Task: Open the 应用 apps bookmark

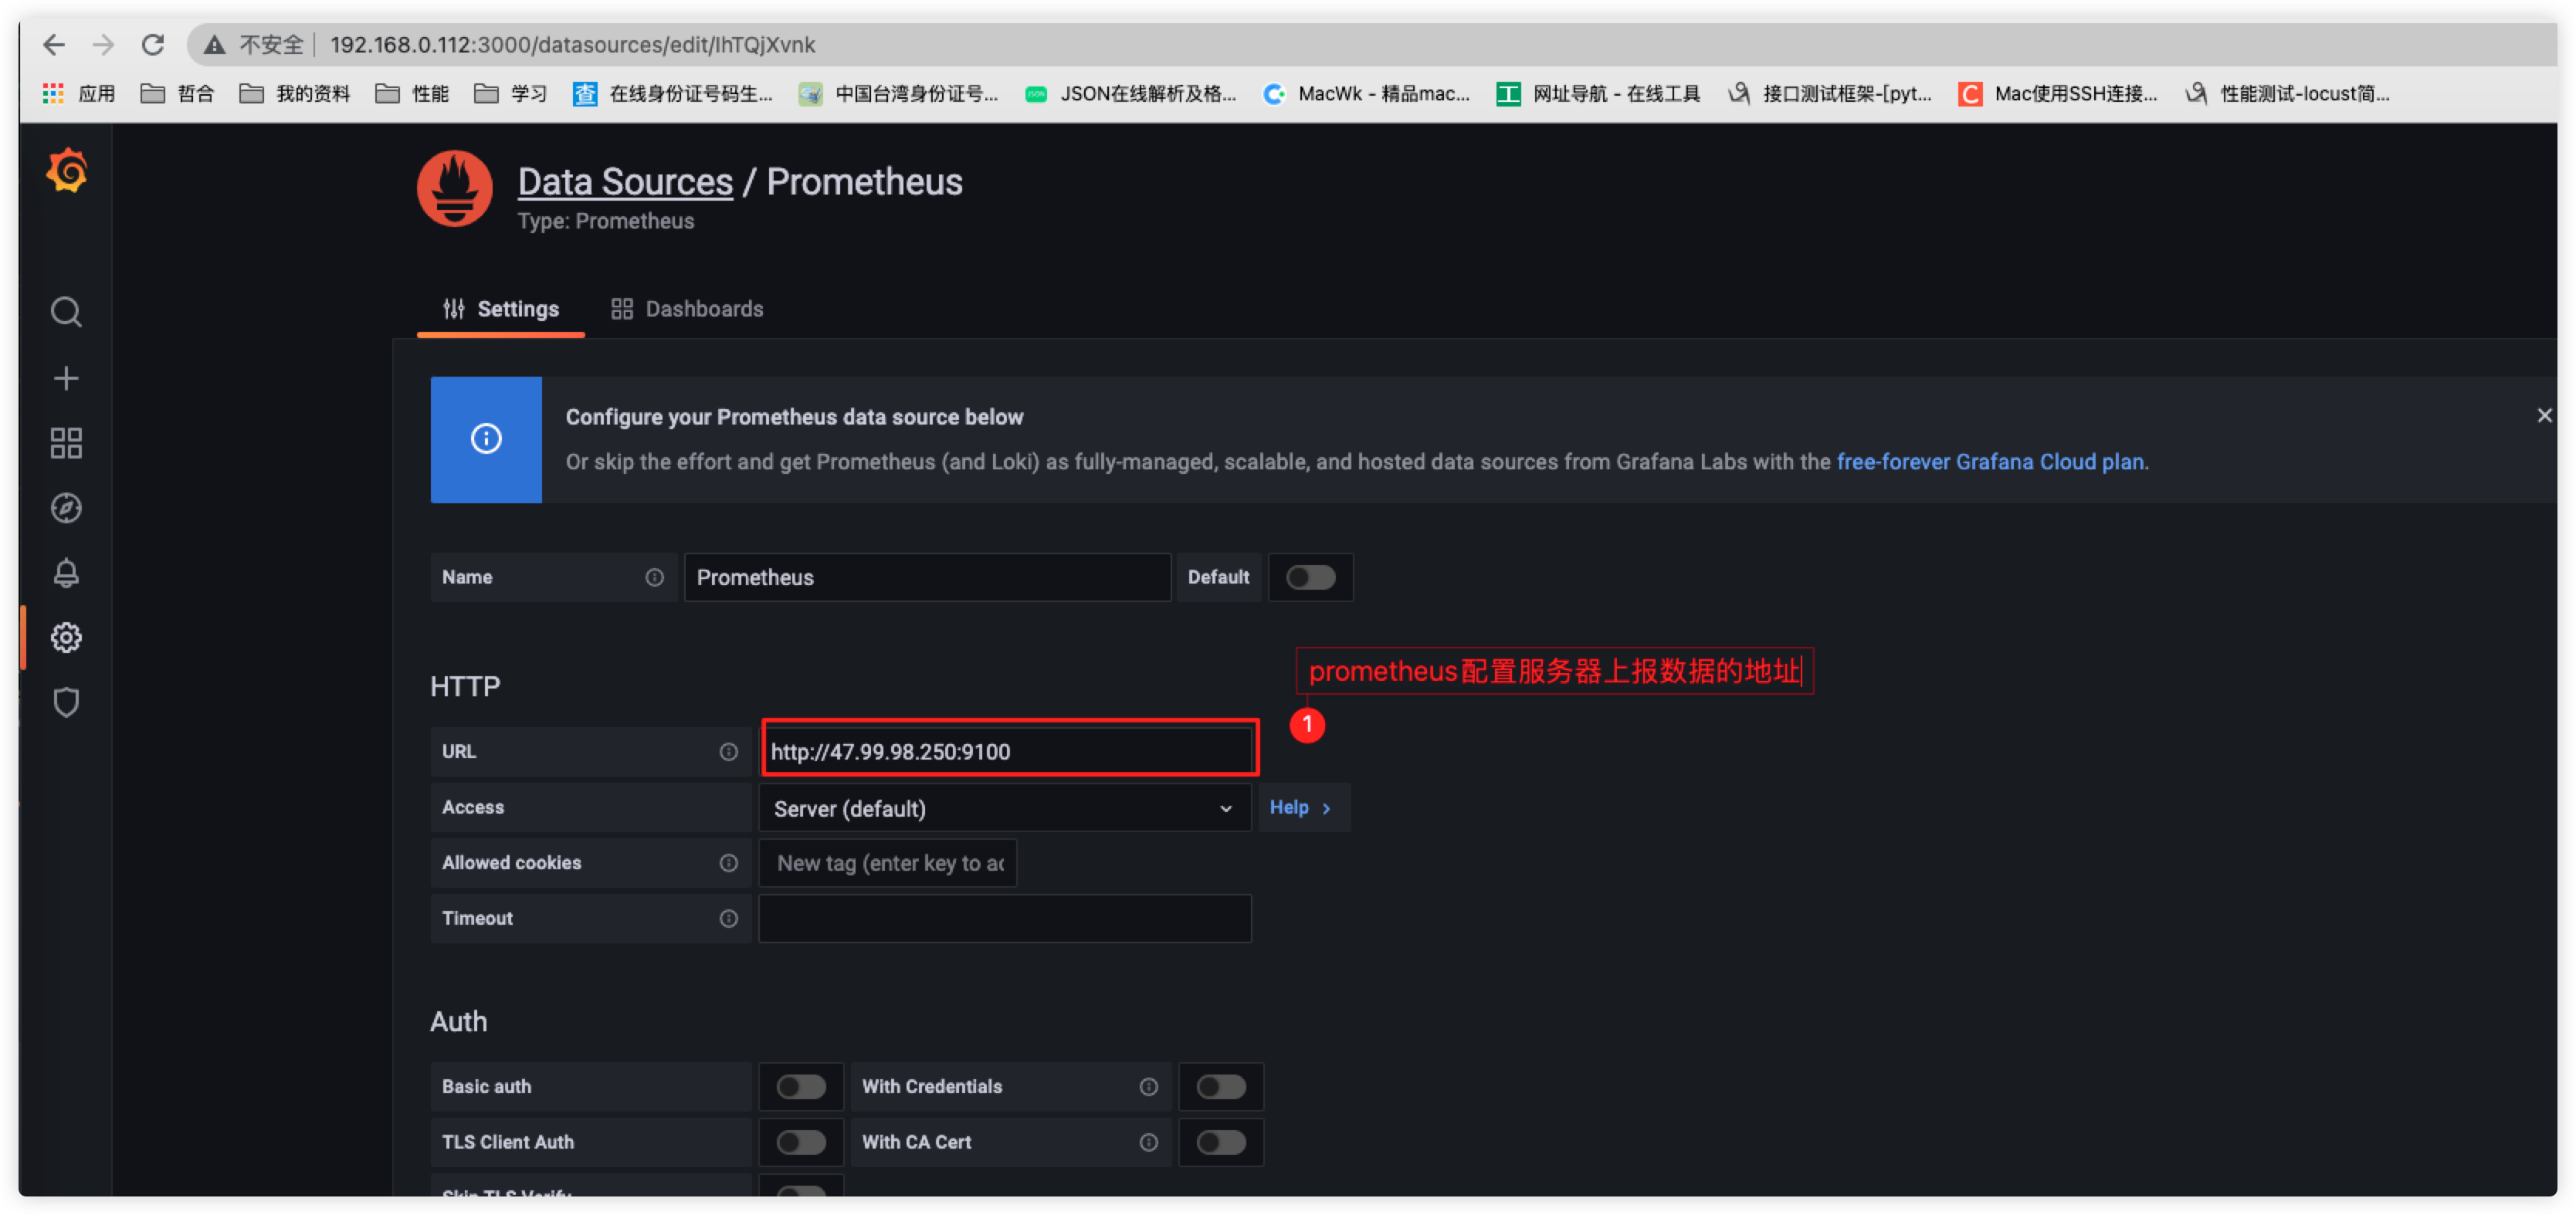Action: [x=79, y=94]
